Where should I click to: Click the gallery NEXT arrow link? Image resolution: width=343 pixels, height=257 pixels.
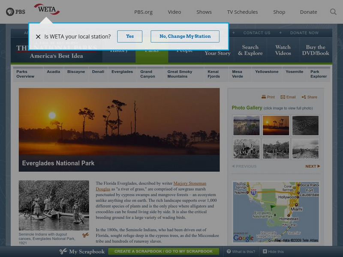[313, 166]
